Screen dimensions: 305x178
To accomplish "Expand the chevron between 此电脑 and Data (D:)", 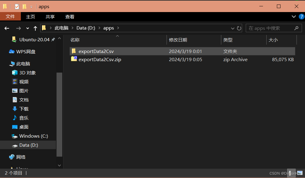I will point(72,28).
